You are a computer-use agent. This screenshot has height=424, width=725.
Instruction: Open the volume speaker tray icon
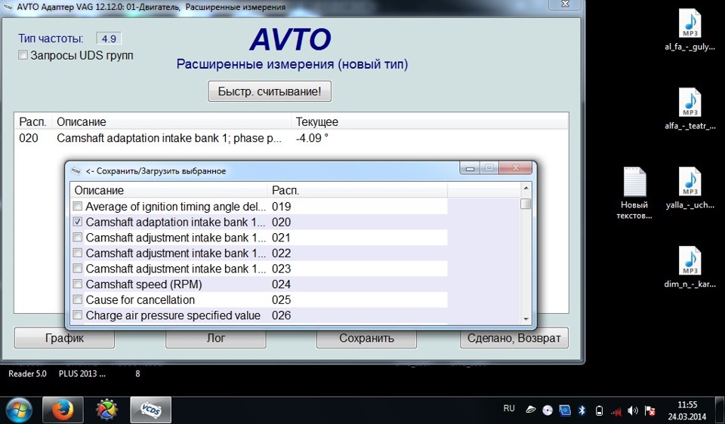[x=633, y=410]
